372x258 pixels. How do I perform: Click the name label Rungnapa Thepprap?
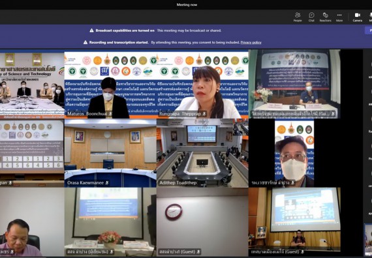coord(180,114)
